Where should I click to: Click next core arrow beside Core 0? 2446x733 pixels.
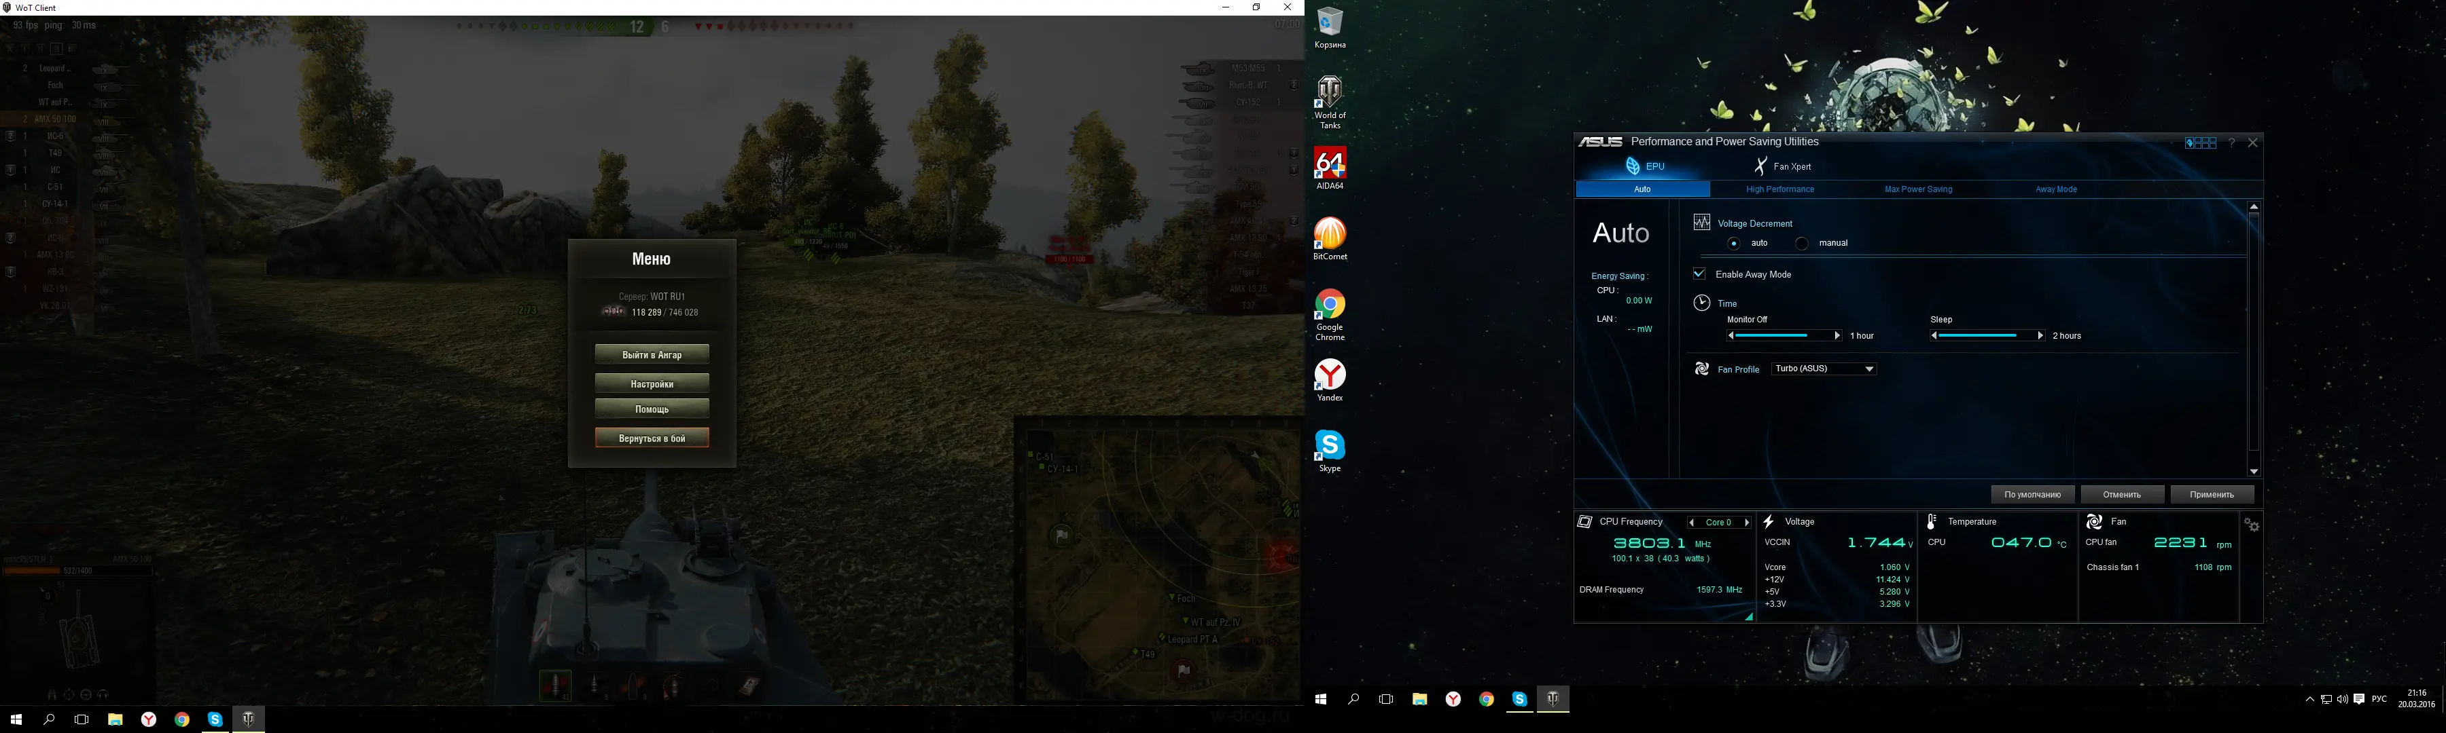point(1746,523)
